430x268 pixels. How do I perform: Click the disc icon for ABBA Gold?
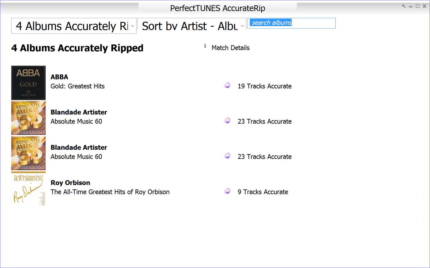(x=227, y=85)
